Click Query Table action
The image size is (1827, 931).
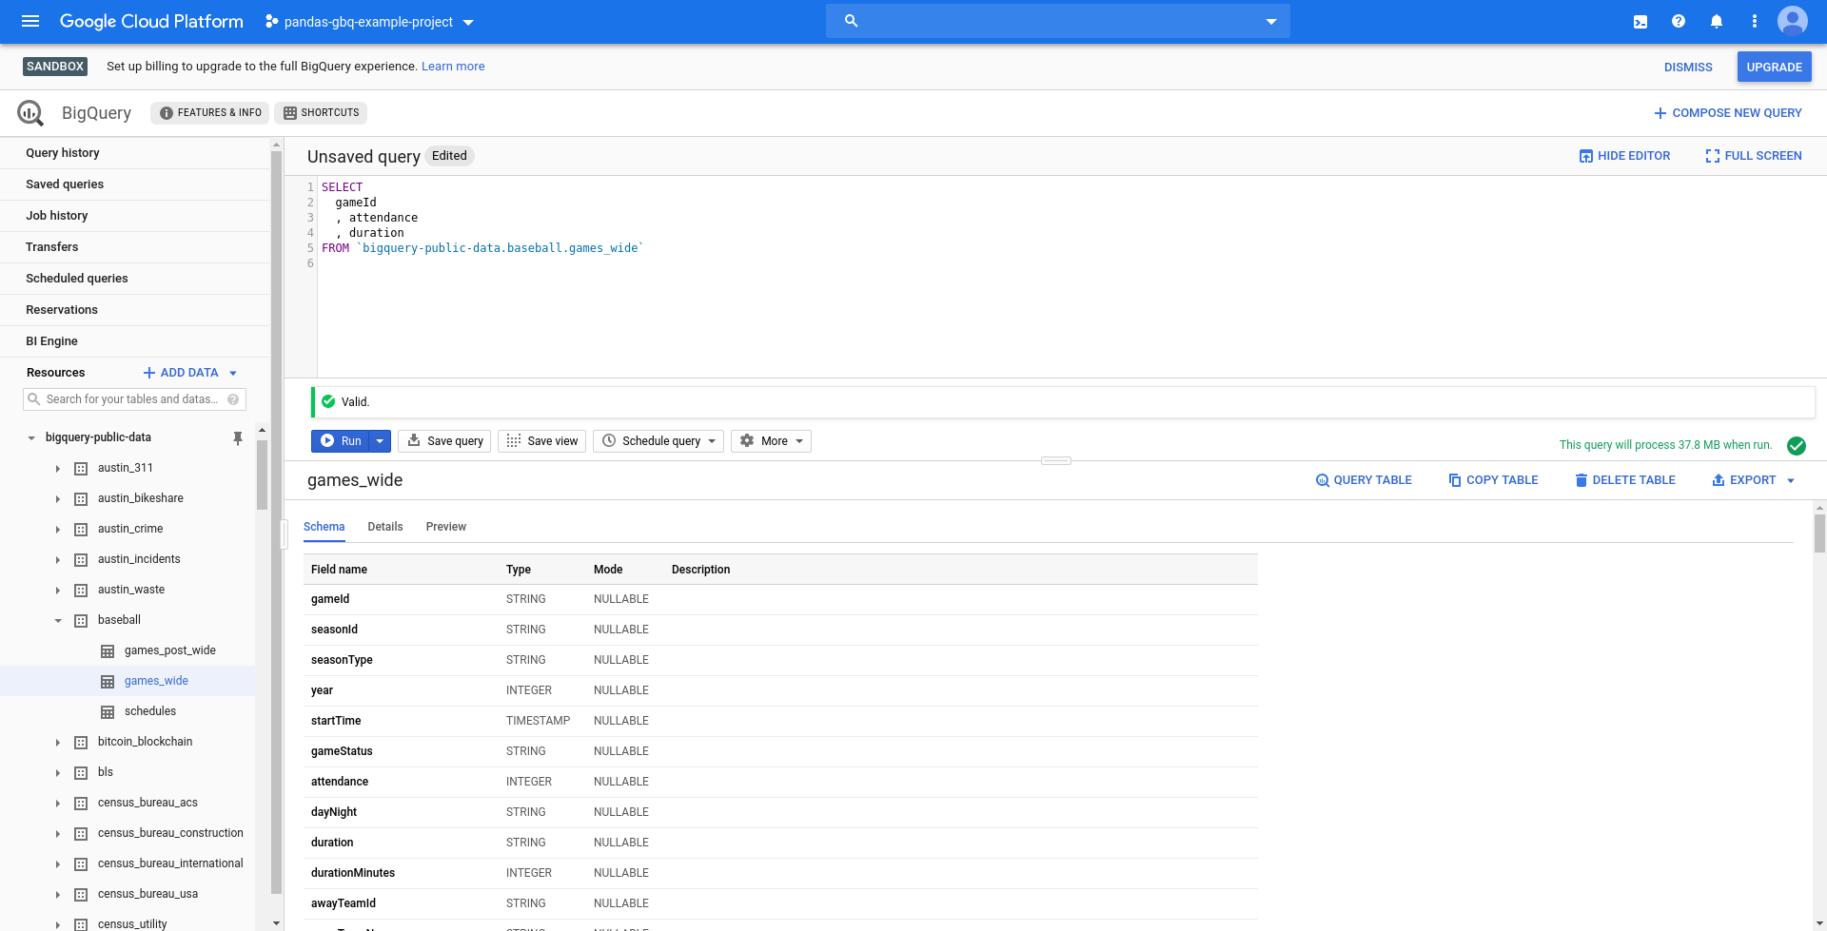[1364, 480]
